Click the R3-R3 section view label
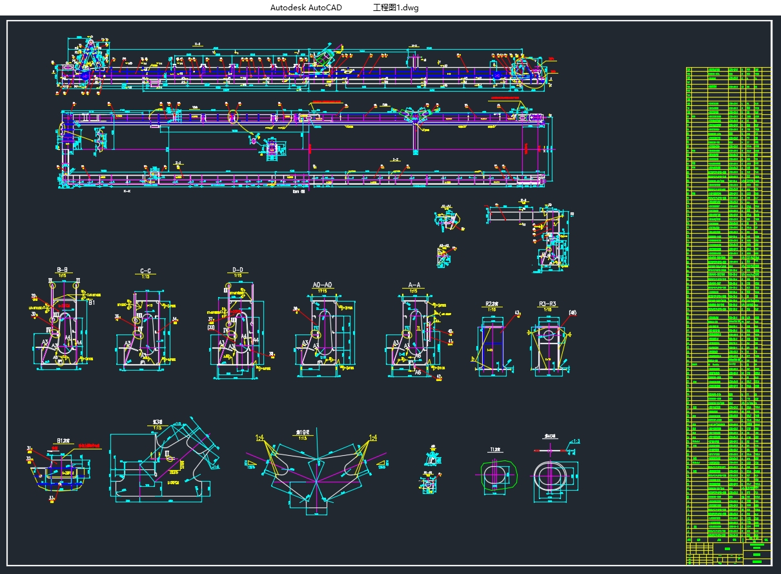Image resolution: width=781 pixels, height=574 pixels. (x=547, y=303)
